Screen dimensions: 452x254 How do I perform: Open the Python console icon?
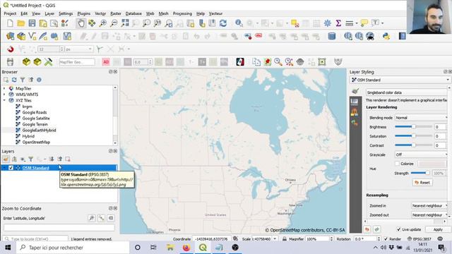point(386,36)
